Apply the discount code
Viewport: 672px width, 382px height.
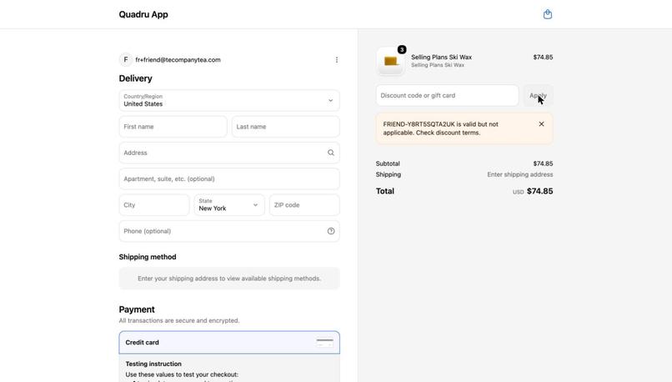tap(538, 95)
